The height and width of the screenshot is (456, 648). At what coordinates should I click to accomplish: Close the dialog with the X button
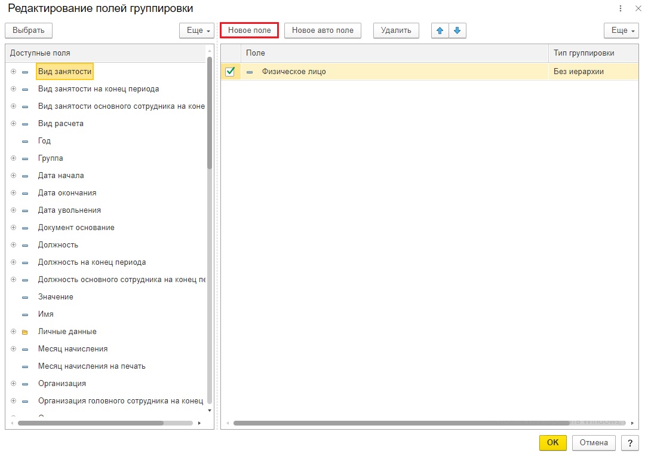[638, 8]
